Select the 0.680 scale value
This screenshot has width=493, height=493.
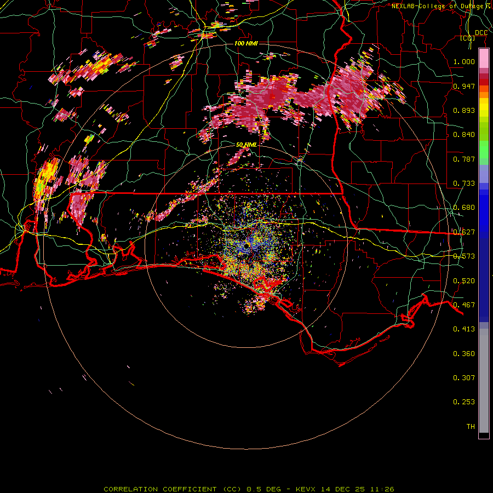click(464, 208)
